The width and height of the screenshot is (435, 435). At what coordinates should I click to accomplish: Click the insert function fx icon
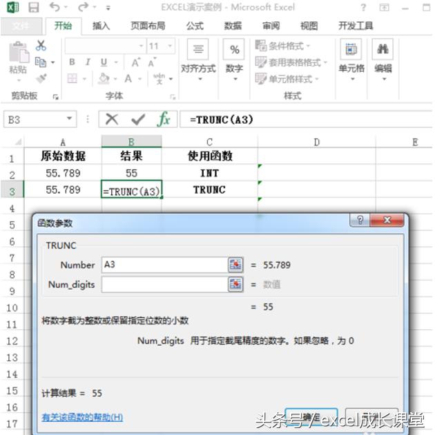164,120
